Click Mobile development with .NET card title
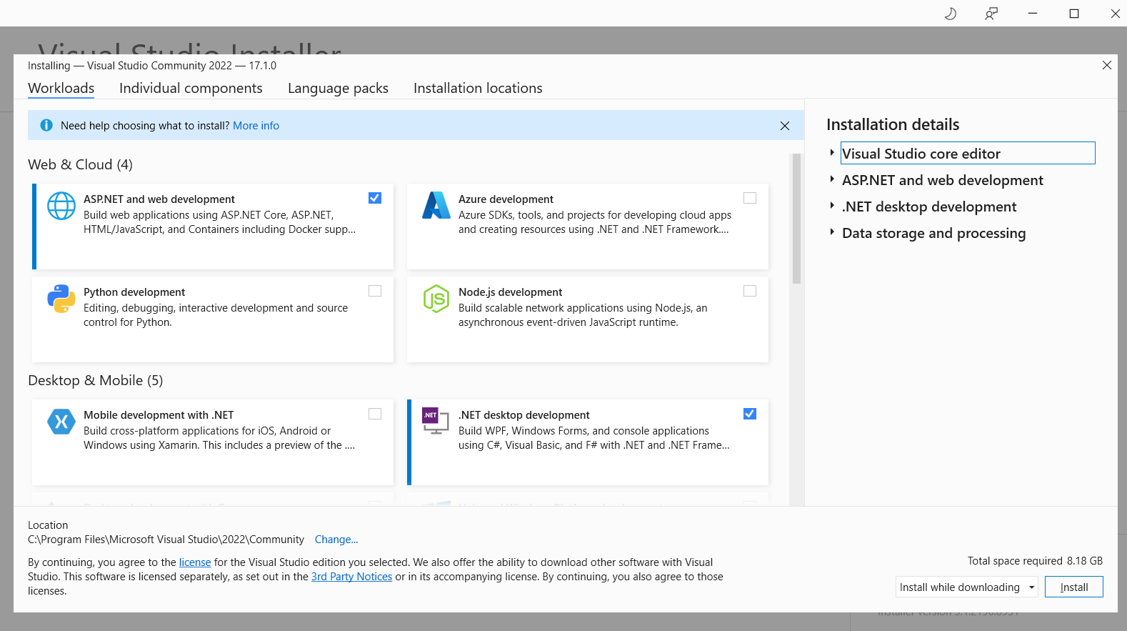The image size is (1127, 631). [159, 415]
